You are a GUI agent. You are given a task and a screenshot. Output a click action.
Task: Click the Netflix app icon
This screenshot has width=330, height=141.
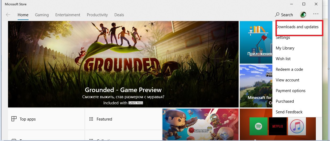point(278,126)
